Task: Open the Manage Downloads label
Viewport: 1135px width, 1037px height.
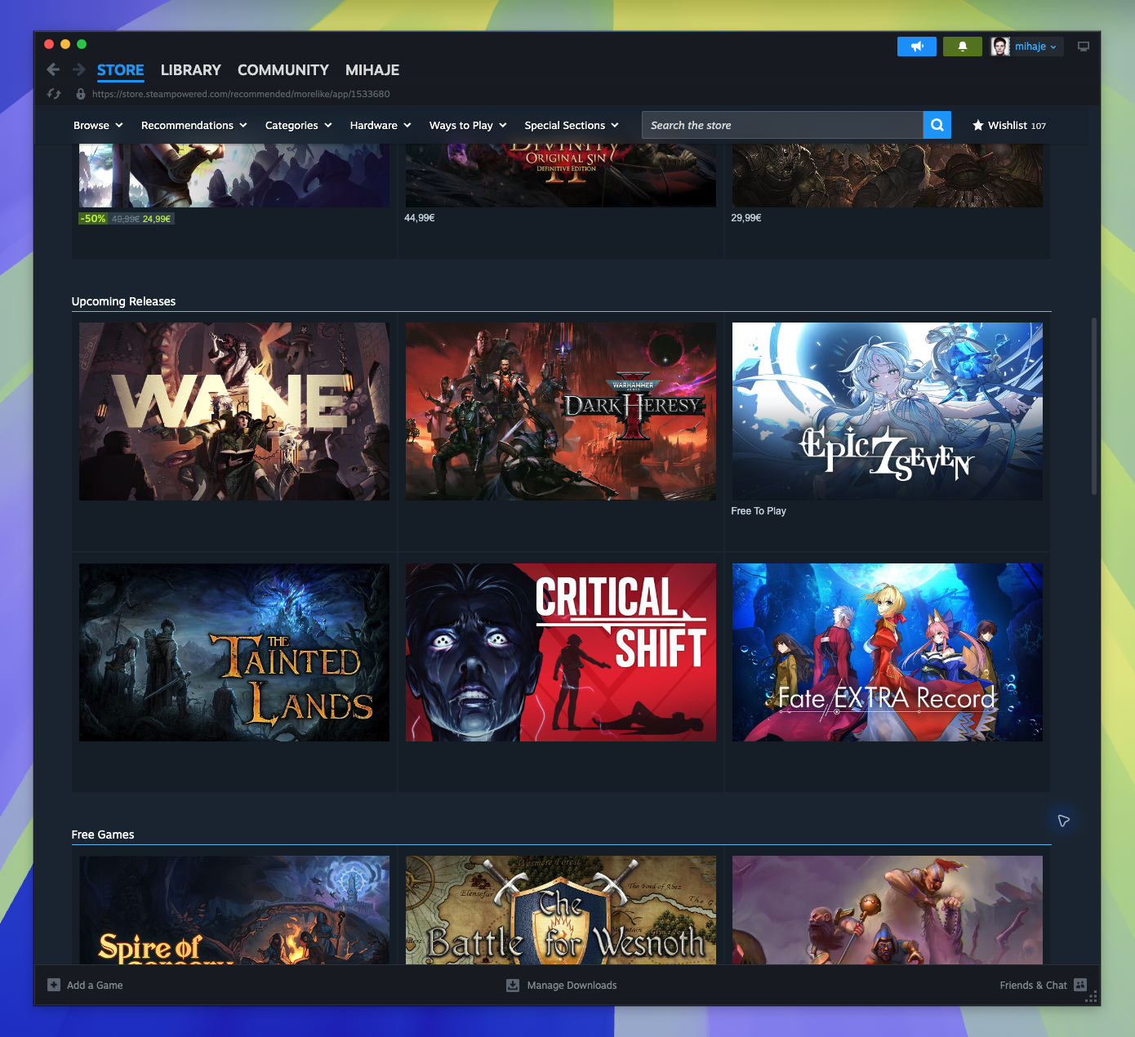Action: click(572, 986)
